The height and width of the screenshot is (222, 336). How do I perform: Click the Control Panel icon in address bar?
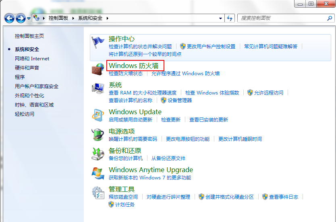(36, 18)
